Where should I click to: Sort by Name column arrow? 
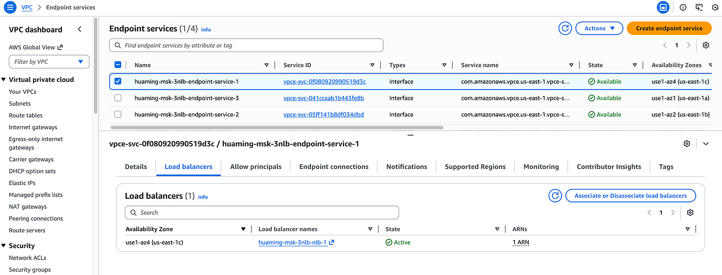(267, 65)
